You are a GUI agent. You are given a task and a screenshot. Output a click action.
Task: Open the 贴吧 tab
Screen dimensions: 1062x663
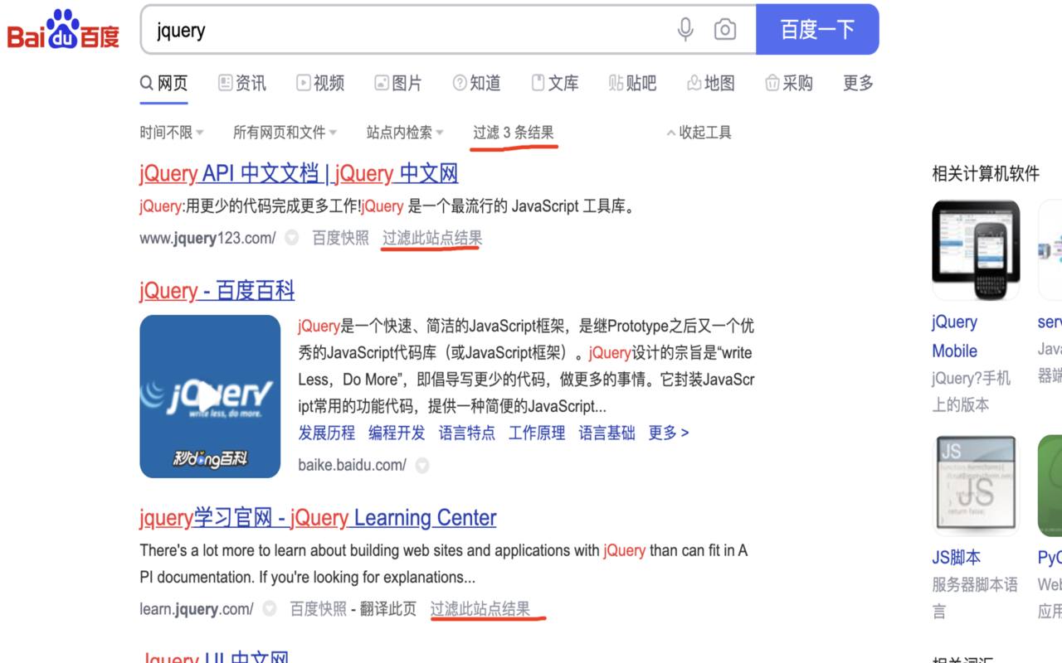click(x=632, y=83)
